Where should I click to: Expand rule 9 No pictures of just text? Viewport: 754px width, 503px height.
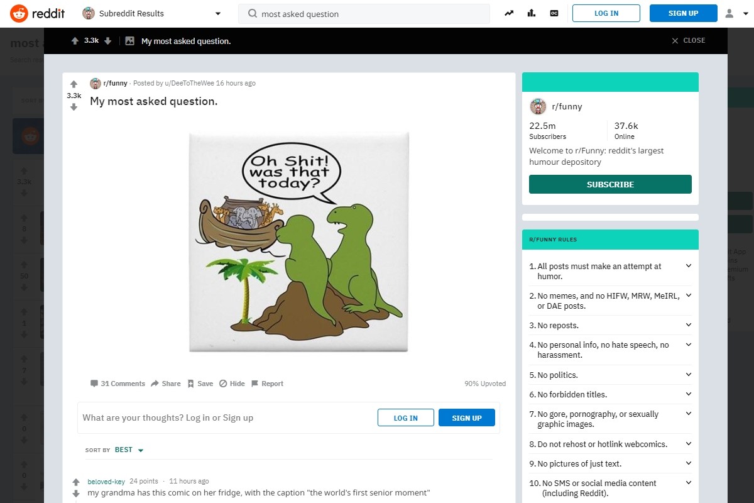coord(689,463)
